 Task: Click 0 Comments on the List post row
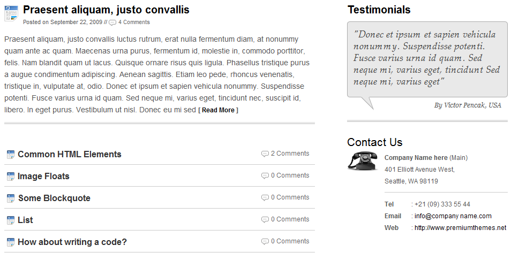pos(290,219)
